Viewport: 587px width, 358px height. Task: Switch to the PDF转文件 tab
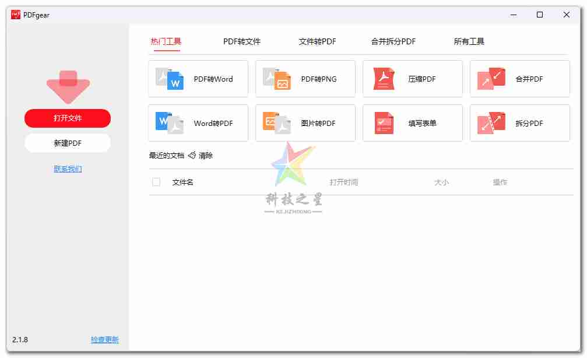(241, 41)
